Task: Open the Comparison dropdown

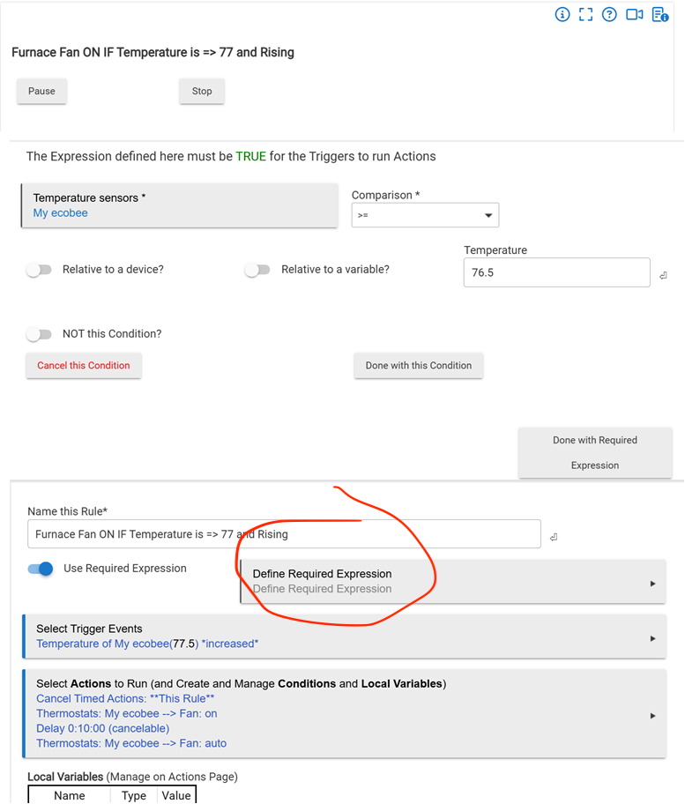Action: [x=425, y=215]
